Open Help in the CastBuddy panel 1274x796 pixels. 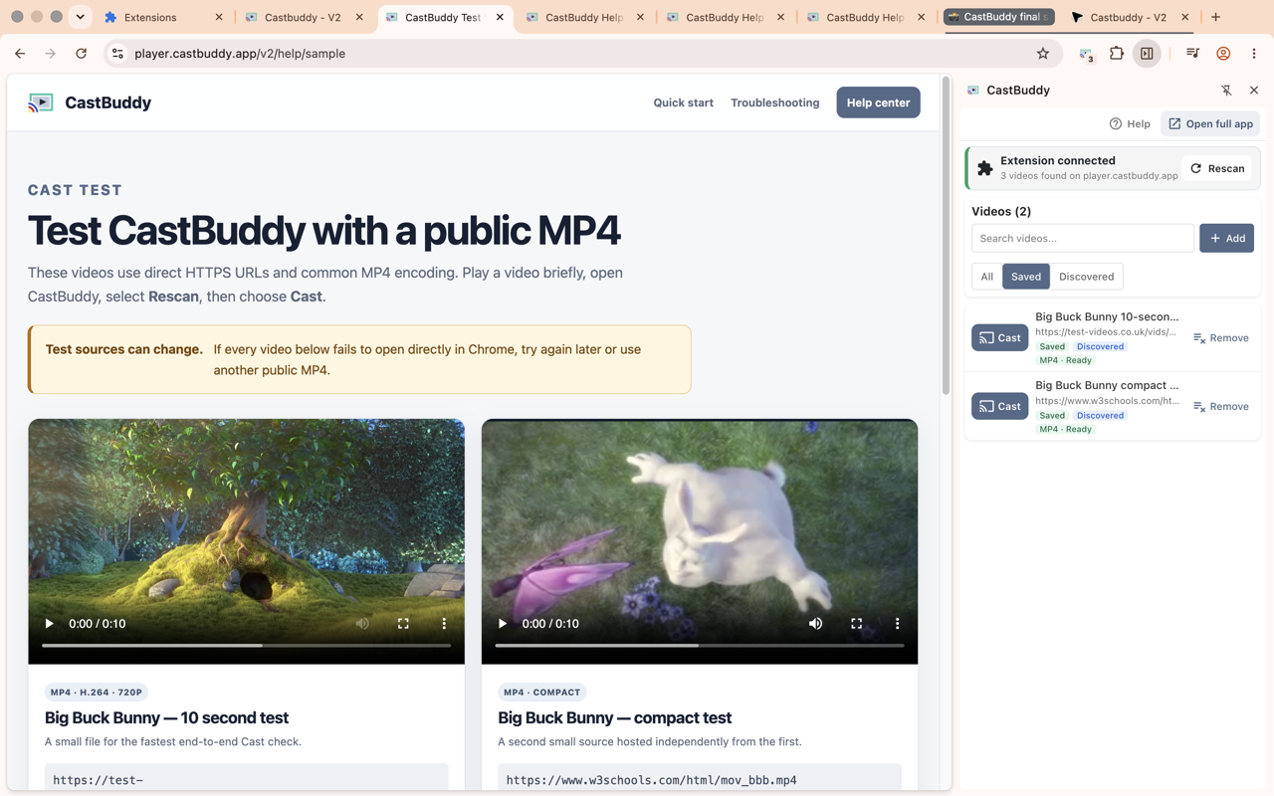coord(1130,124)
